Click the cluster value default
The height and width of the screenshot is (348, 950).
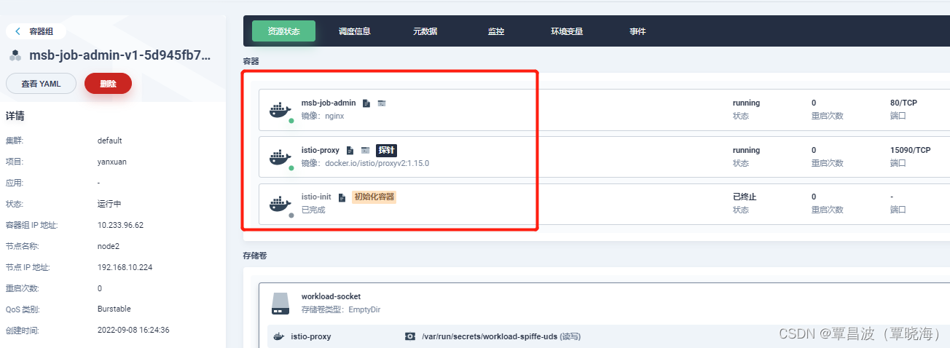tap(110, 141)
